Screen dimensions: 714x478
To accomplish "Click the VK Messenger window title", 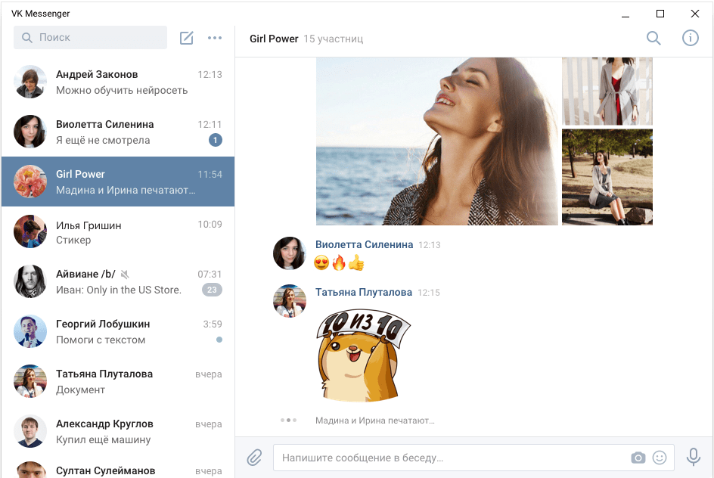I will (x=41, y=14).
